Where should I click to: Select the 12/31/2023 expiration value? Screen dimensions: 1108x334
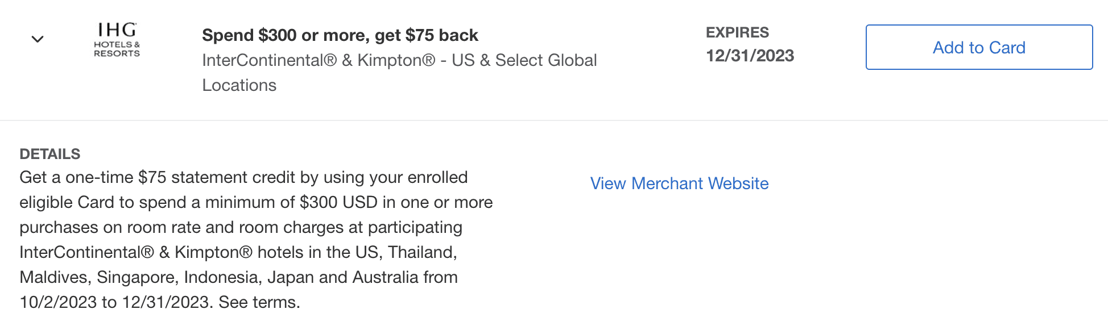coord(750,56)
